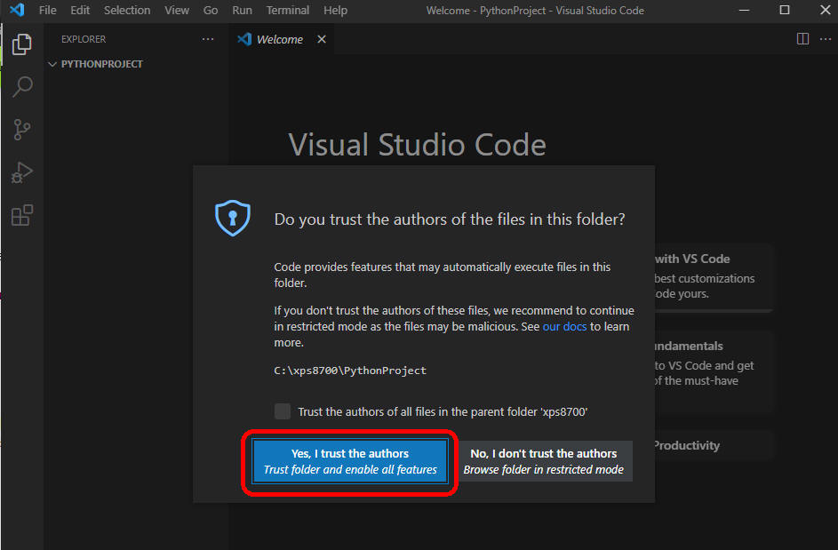Open the Run and Debug view icon
Image resolution: width=838 pixels, height=550 pixels.
(x=22, y=172)
